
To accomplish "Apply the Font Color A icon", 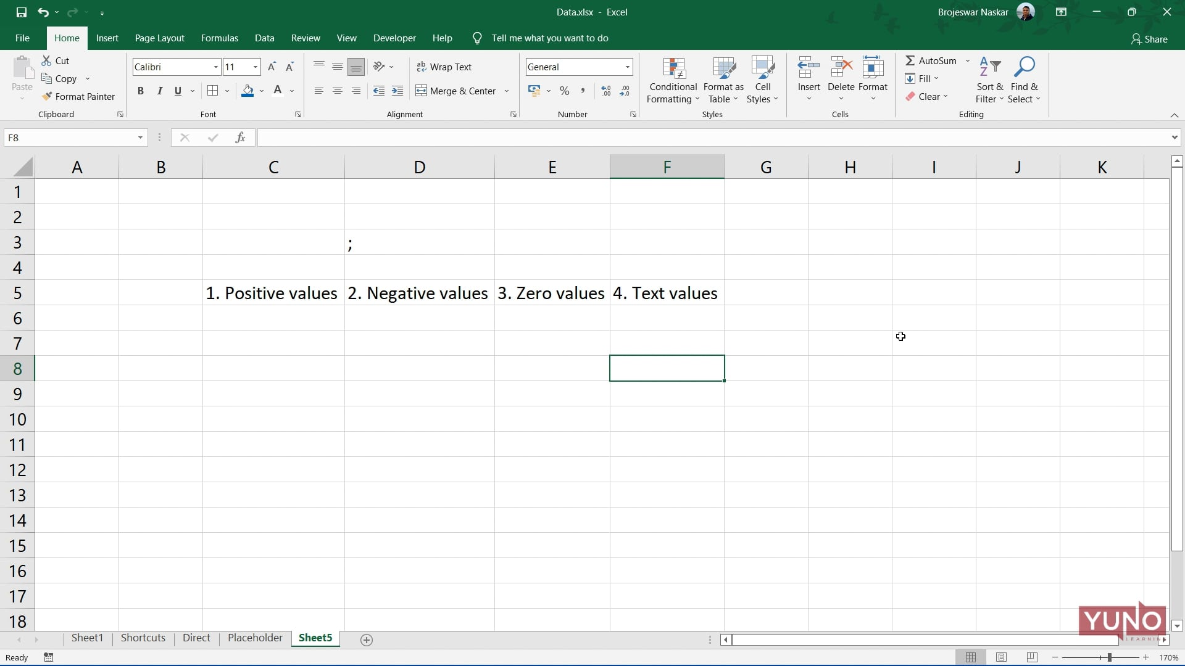I will pyautogui.click(x=278, y=91).
